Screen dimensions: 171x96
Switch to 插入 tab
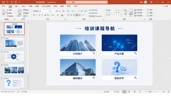(x=17, y=6)
